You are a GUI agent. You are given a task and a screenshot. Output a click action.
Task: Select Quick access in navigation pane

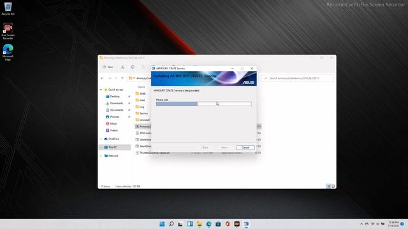tap(115, 90)
